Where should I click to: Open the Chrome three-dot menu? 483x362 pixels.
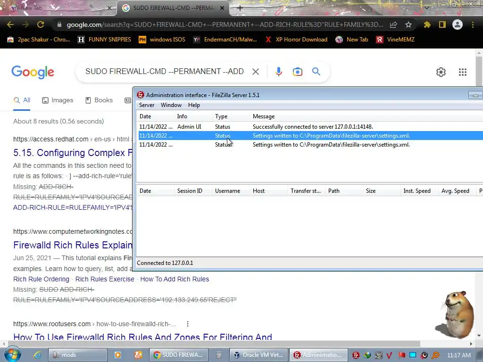click(x=473, y=25)
